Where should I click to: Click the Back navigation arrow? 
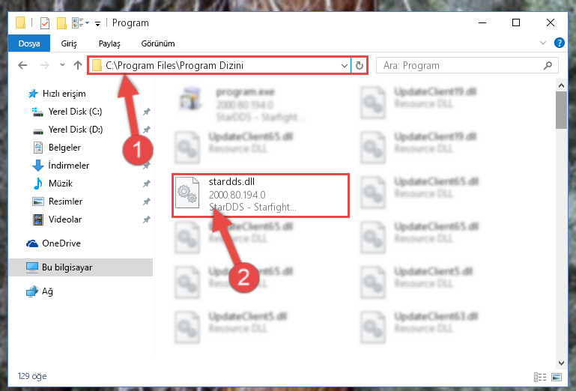22,65
